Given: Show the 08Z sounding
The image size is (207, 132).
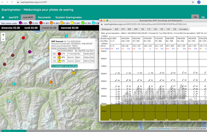Looking at the screenshot, I should tap(129, 29).
